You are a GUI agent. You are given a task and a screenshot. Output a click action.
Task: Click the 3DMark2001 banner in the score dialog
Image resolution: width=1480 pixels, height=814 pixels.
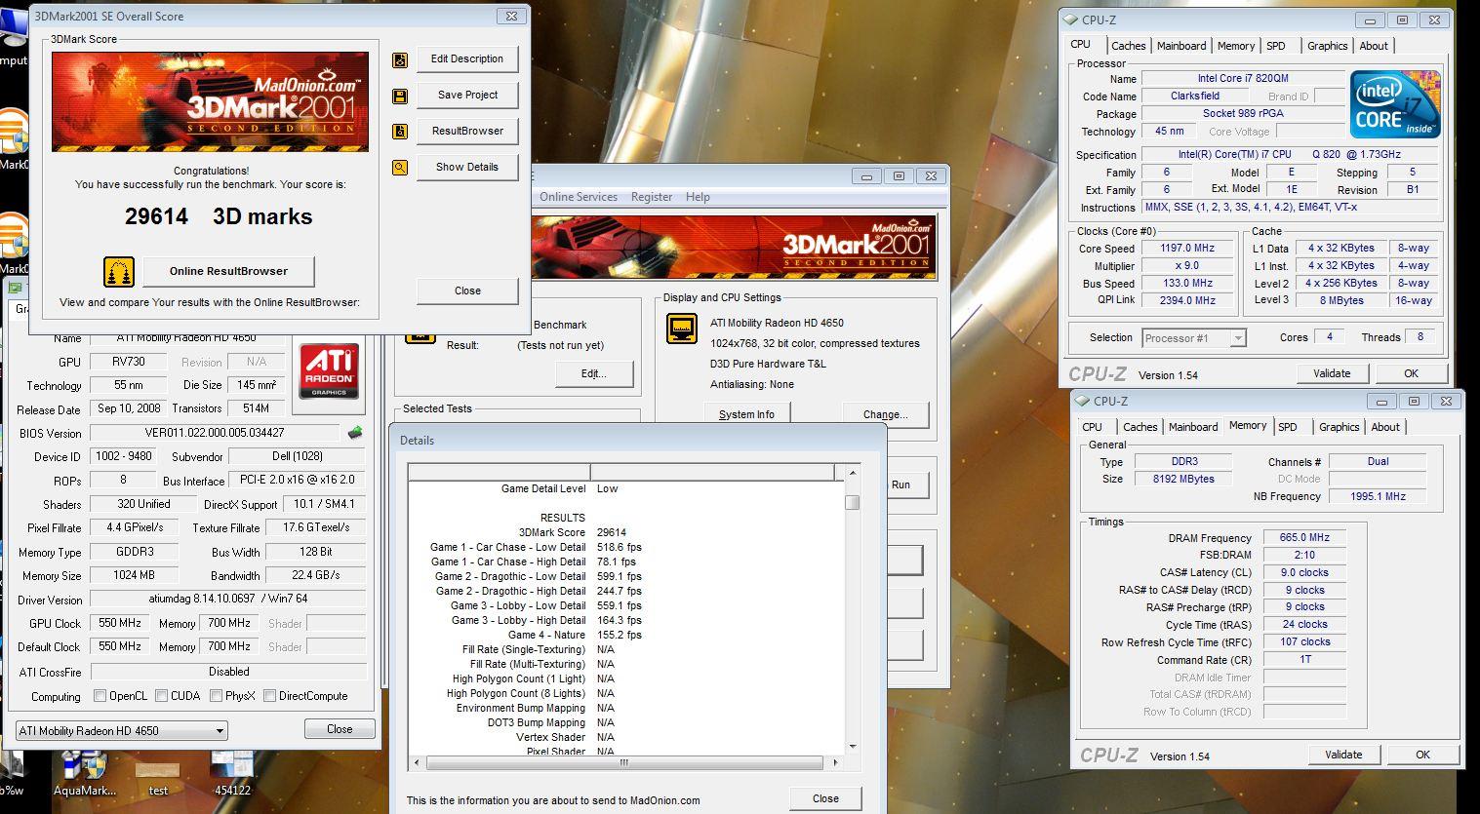(x=210, y=101)
